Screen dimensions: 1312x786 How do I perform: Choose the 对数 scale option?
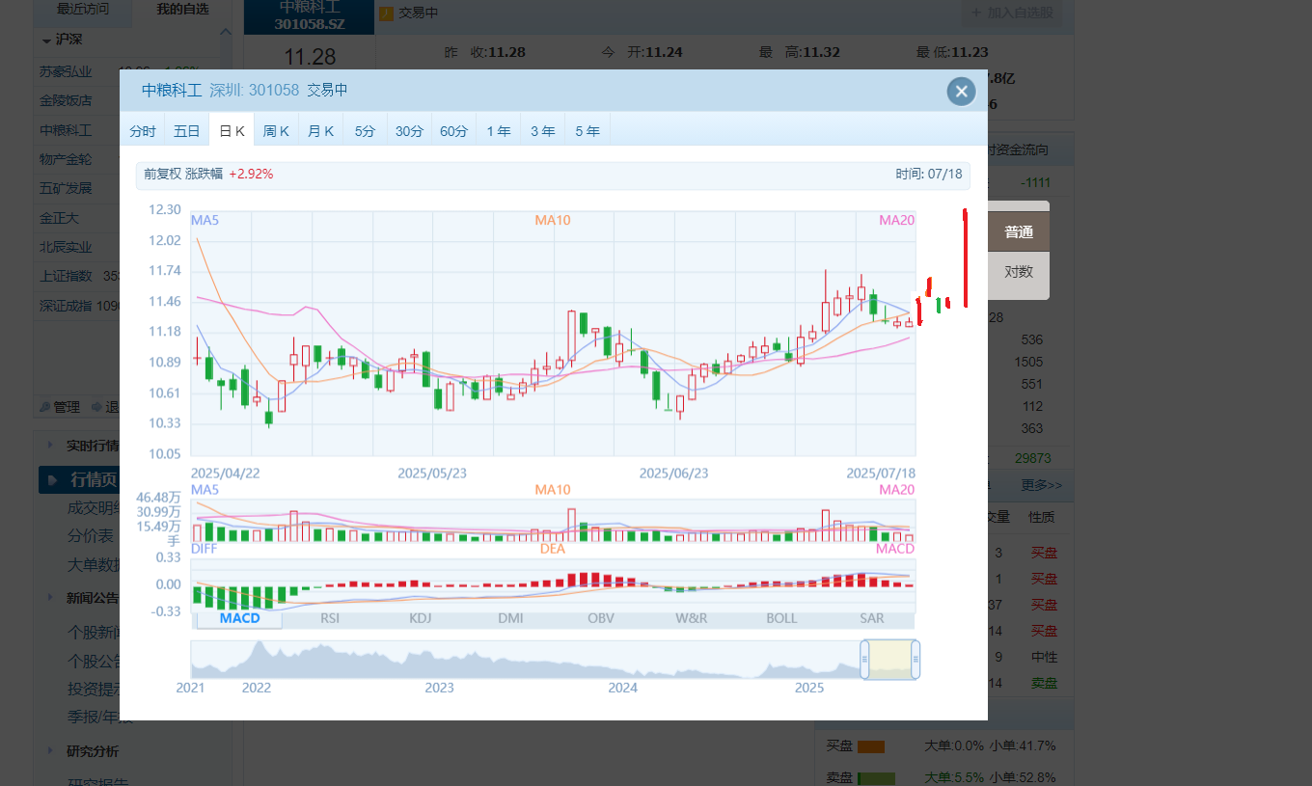(1019, 272)
